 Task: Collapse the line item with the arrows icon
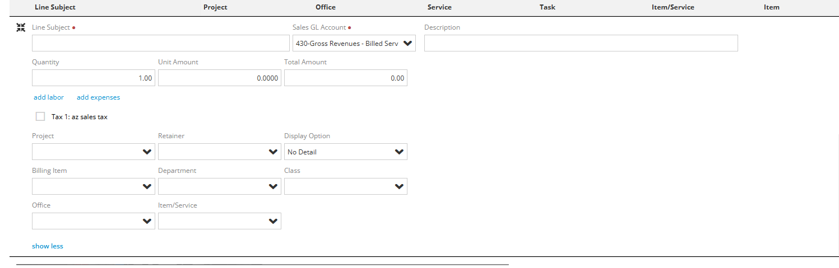pos(21,27)
